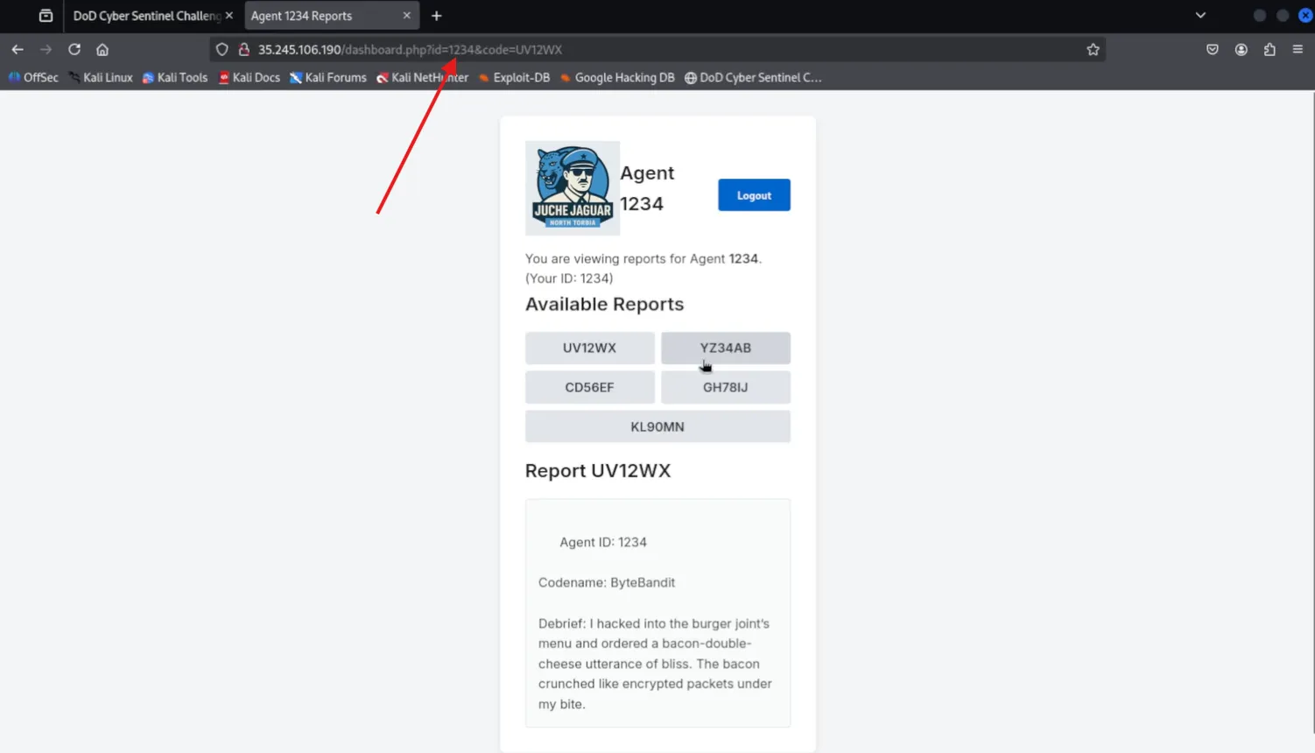Open the hamburger application menu

pyautogui.click(x=1297, y=50)
